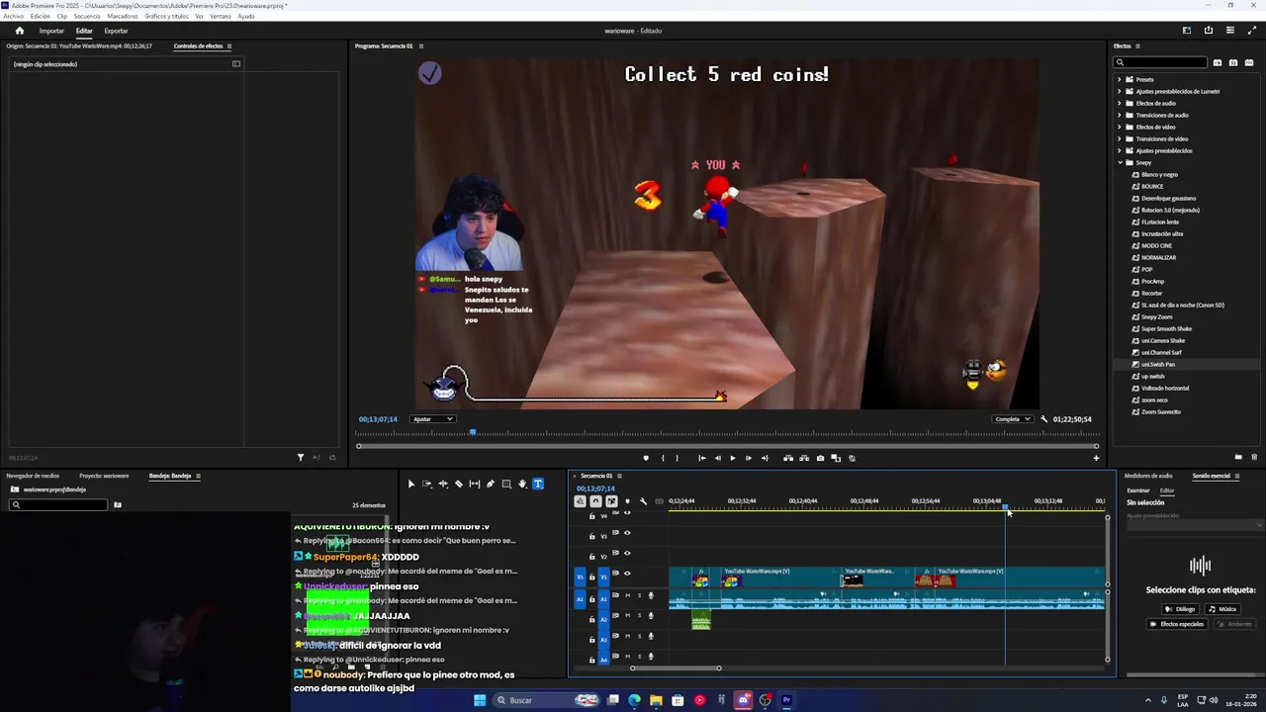Add marker in Program monitor
1266x712 pixels.
tap(646, 458)
